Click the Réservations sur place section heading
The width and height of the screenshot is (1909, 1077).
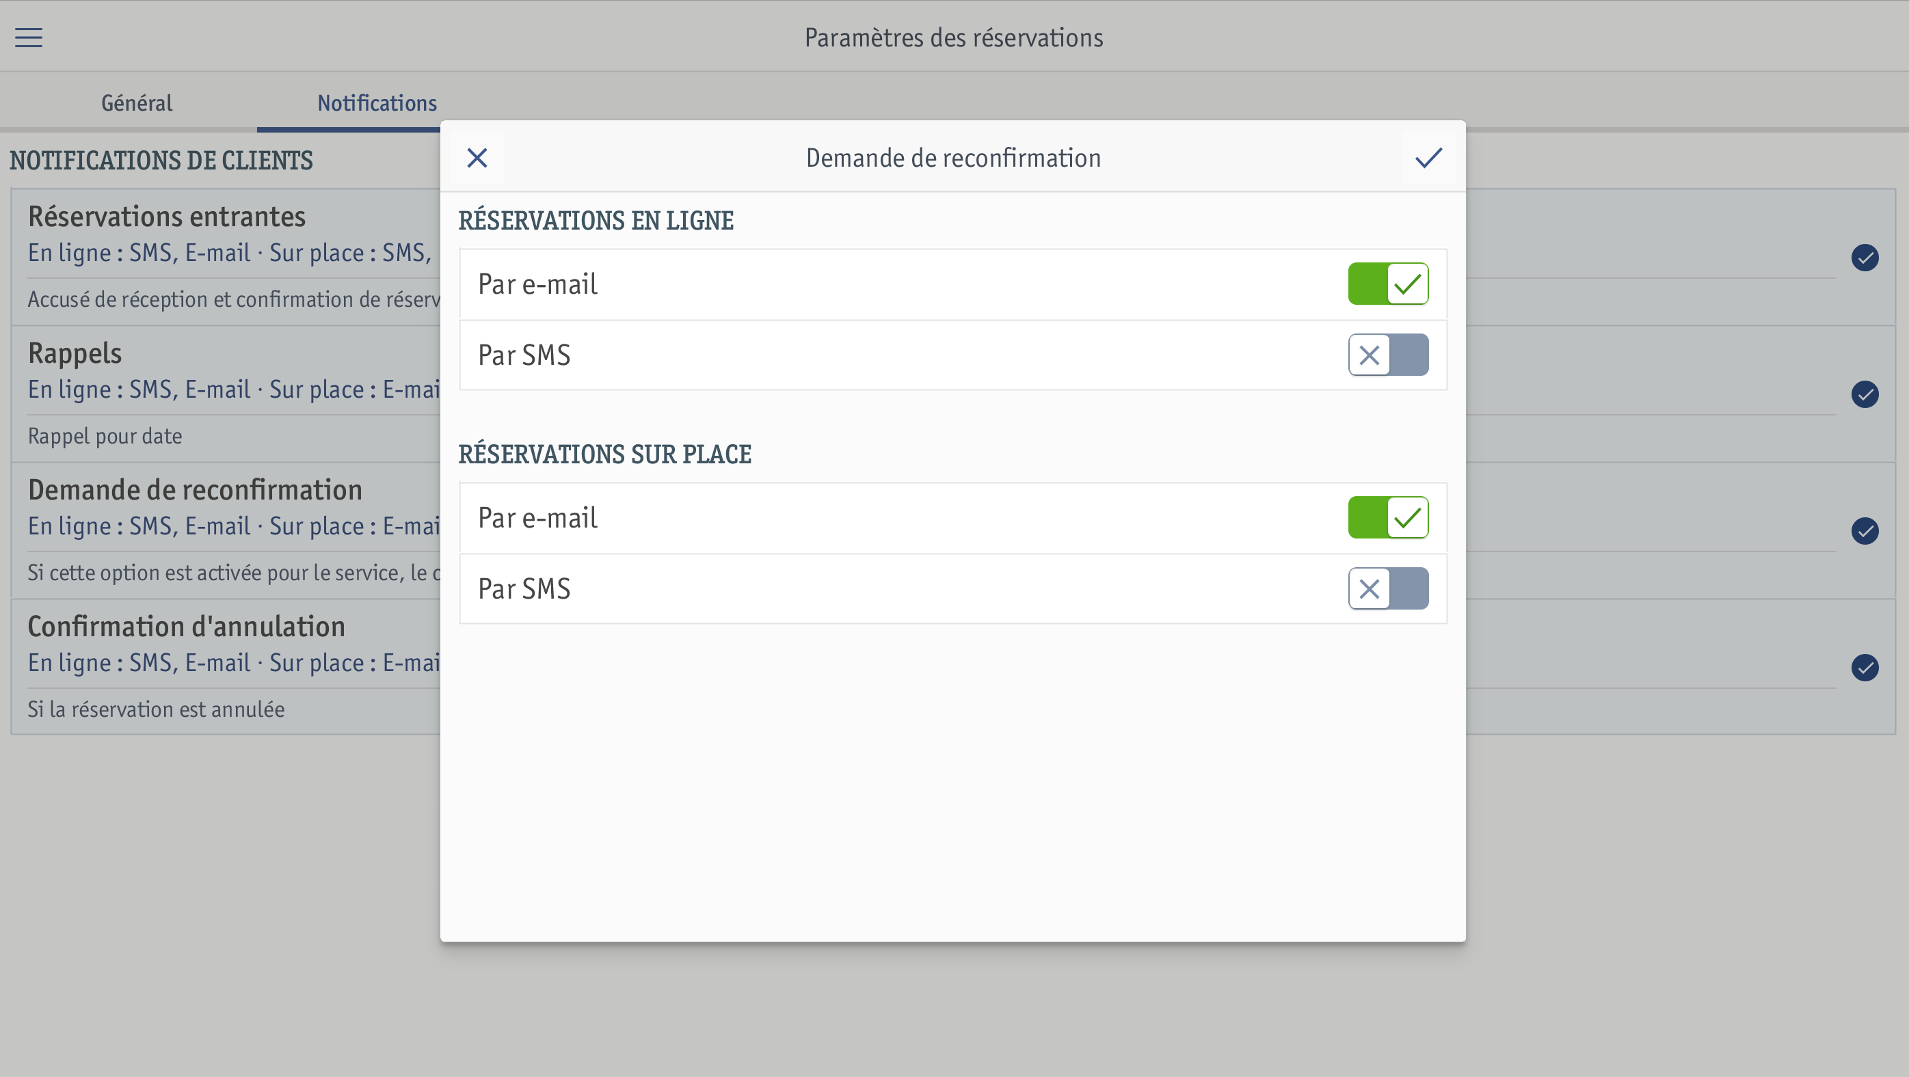[x=604, y=454]
